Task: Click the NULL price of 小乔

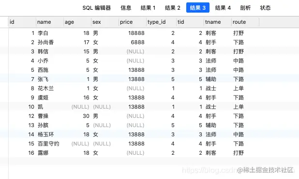Action: click(135, 61)
